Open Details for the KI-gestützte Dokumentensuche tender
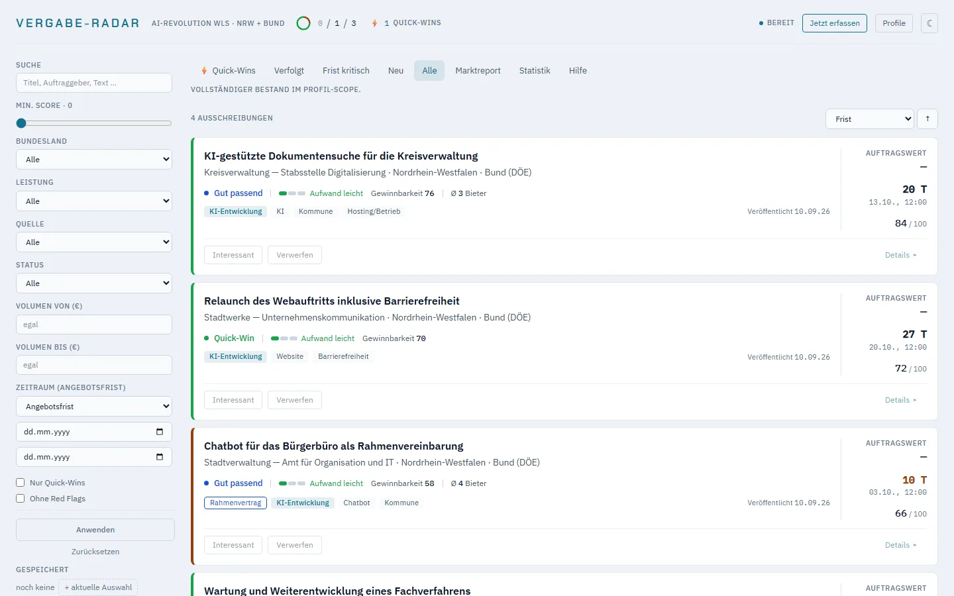This screenshot has height=596, width=954. 900,255
